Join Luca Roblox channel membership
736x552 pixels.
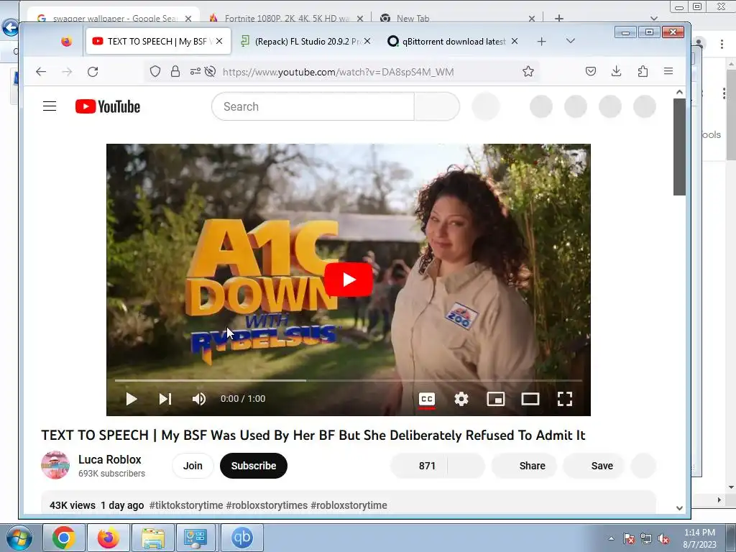(193, 466)
